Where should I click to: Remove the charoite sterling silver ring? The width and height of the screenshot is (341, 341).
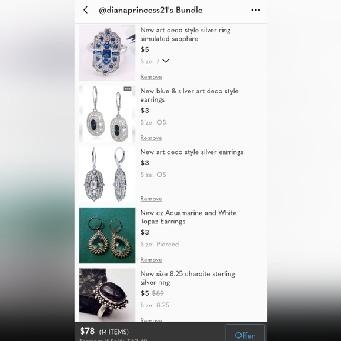tap(151, 320)
